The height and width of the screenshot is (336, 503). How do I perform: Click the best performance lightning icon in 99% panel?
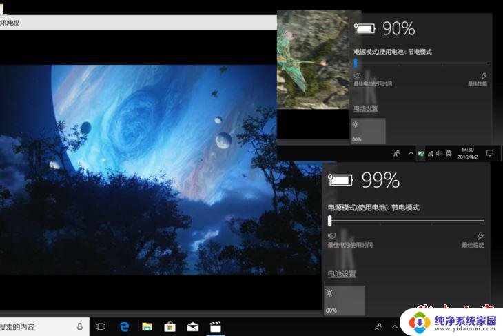480,236
